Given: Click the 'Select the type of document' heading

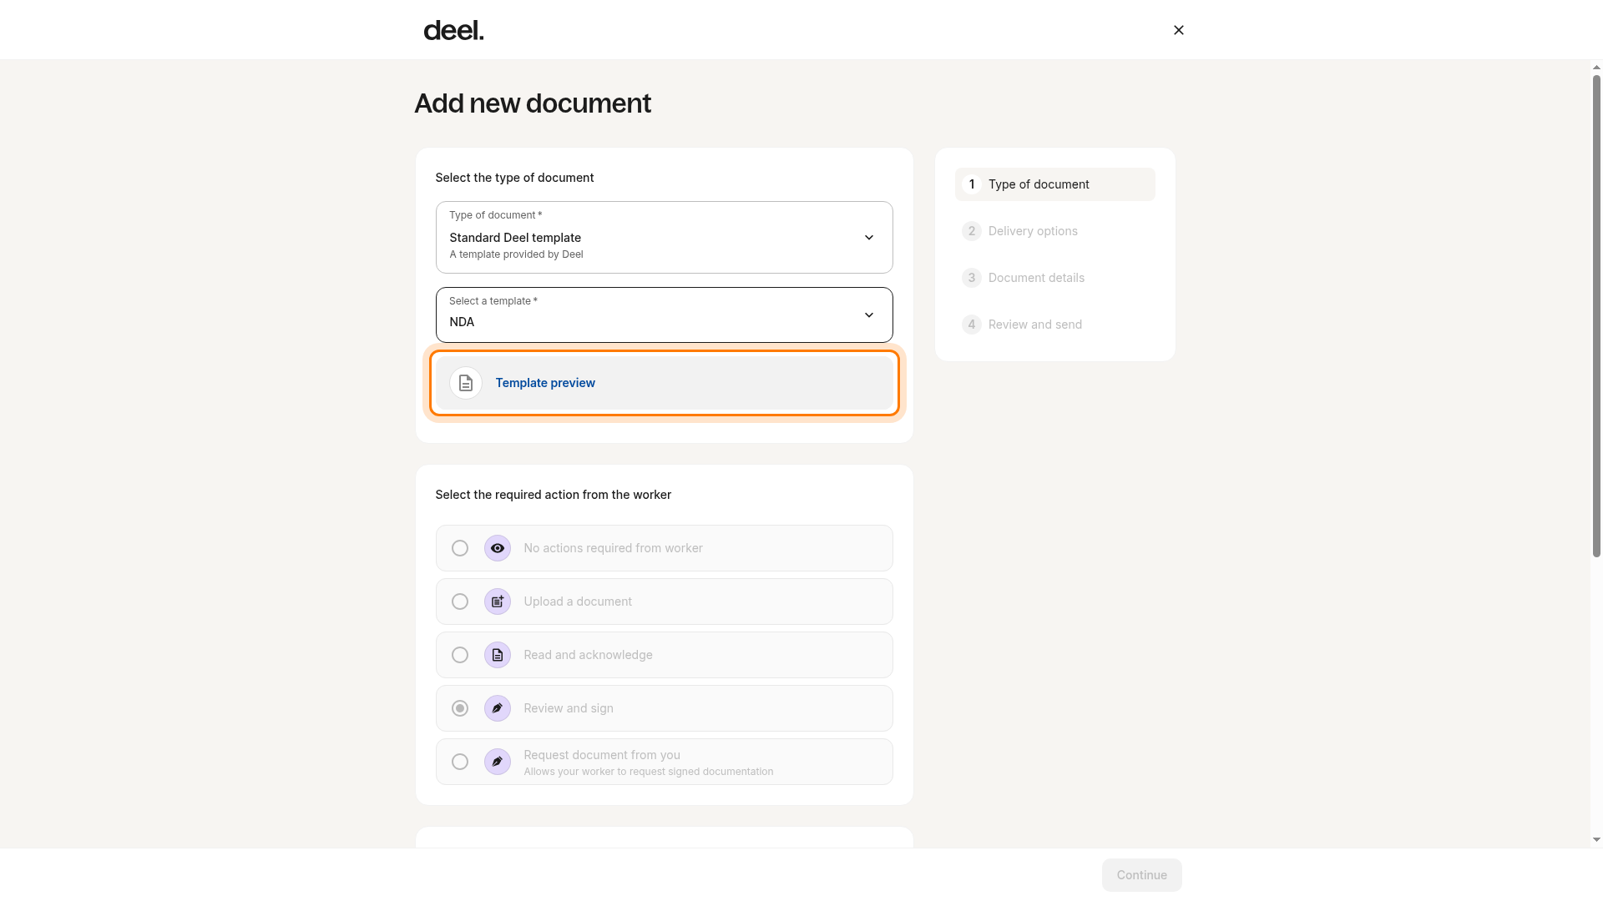Looking at the screenshot, I should 514,178.
